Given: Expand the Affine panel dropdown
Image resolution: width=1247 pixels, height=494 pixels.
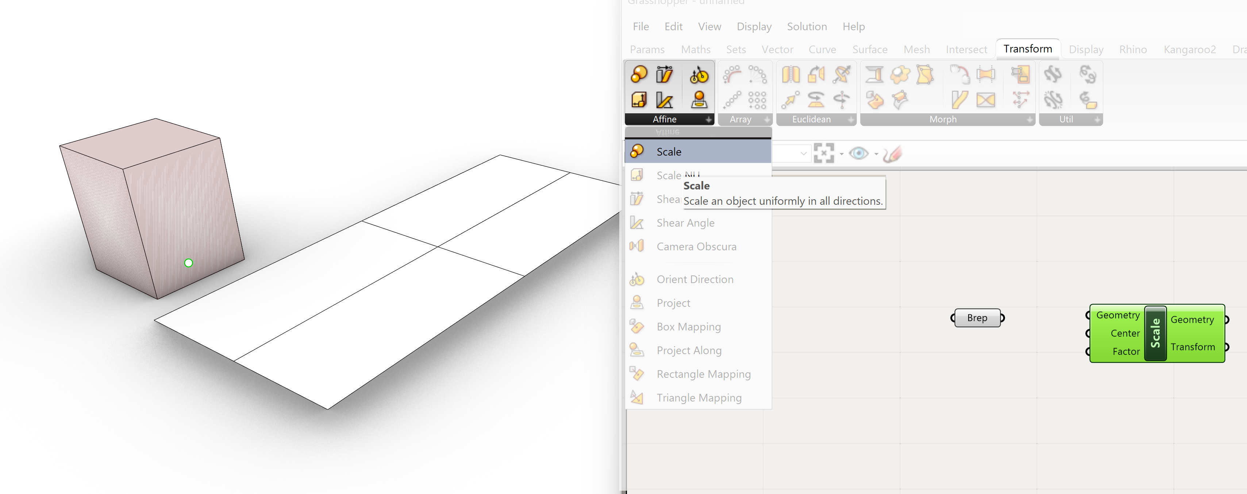Looking at the screenshot, I should click(x=709, y=119).
